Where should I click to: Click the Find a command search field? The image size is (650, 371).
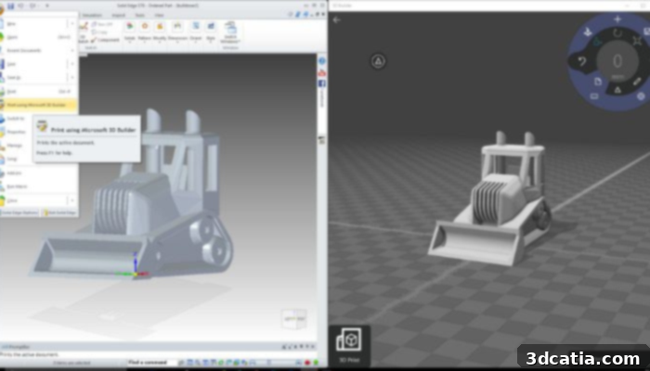[152, 363]
